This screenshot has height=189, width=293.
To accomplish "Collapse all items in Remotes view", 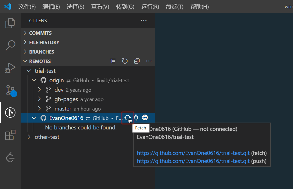I will (136, 61).
